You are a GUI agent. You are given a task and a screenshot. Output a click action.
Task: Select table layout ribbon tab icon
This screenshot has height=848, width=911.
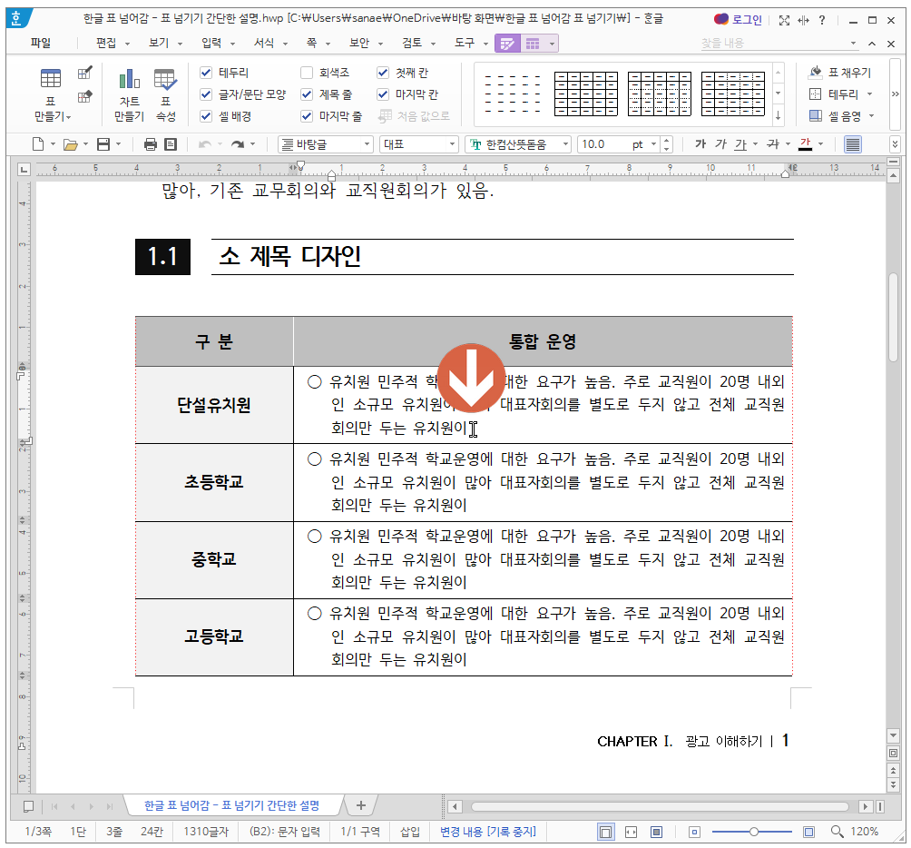[533, 44]
